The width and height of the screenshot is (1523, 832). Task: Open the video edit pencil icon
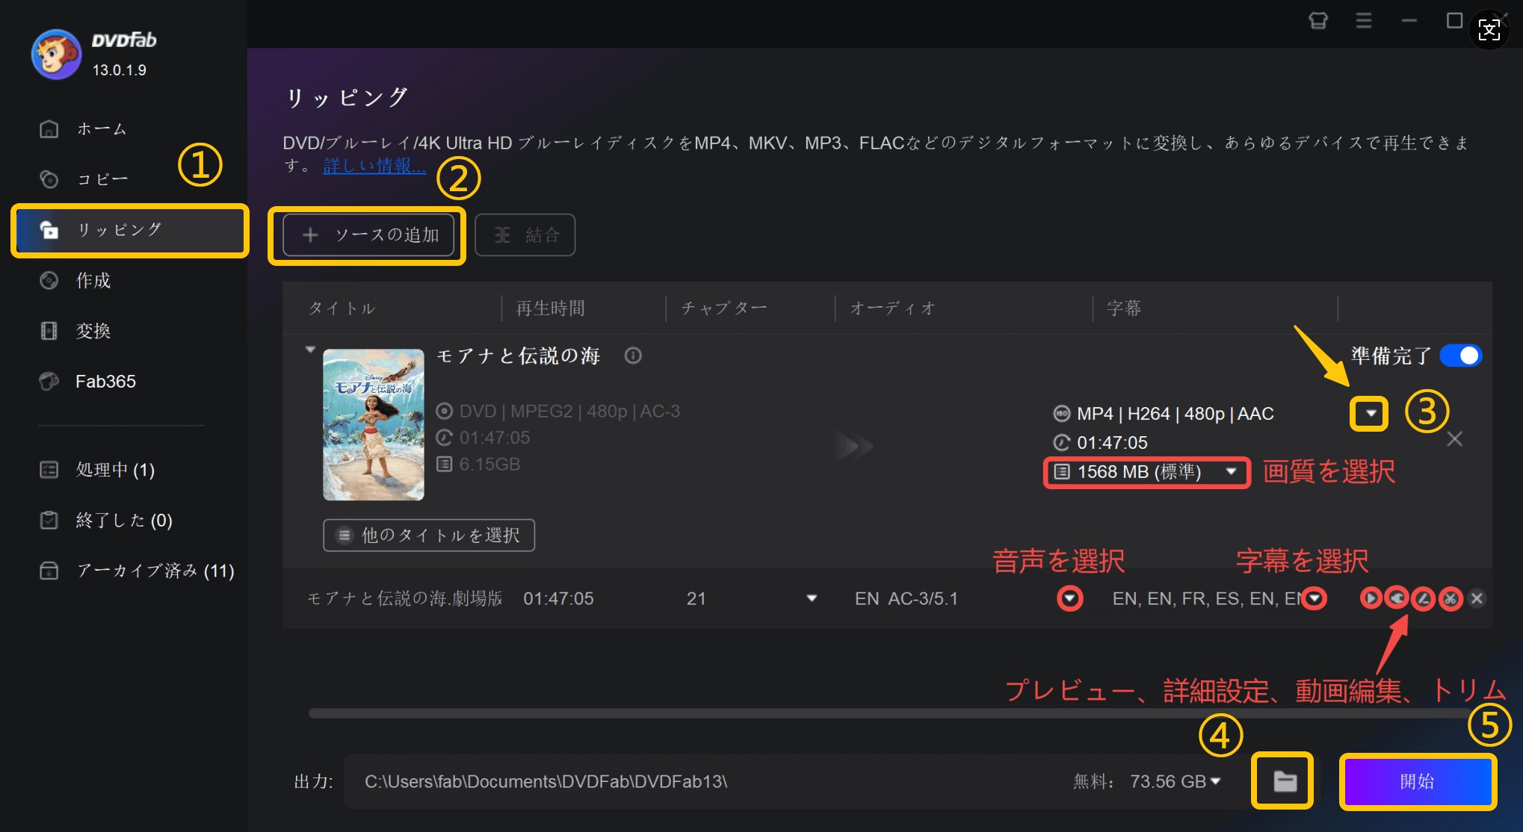tap(1424, 598)
